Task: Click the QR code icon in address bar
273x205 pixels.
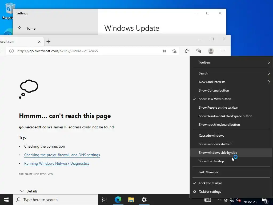Action: (x=164, y=51)
